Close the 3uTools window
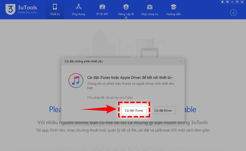 pos(242,2)
